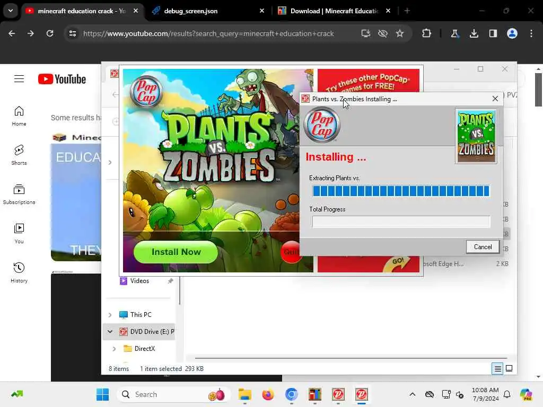The width and height of the screenshot is (543, 407).
Task: Open File Explorer from the taskbar
Action: click(244, 394)
